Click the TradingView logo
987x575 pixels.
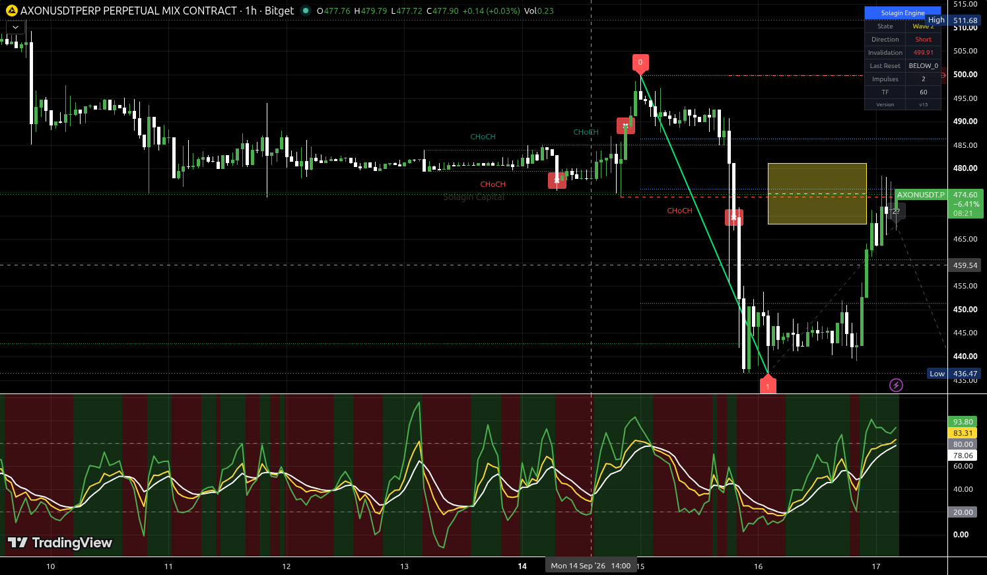60,543
